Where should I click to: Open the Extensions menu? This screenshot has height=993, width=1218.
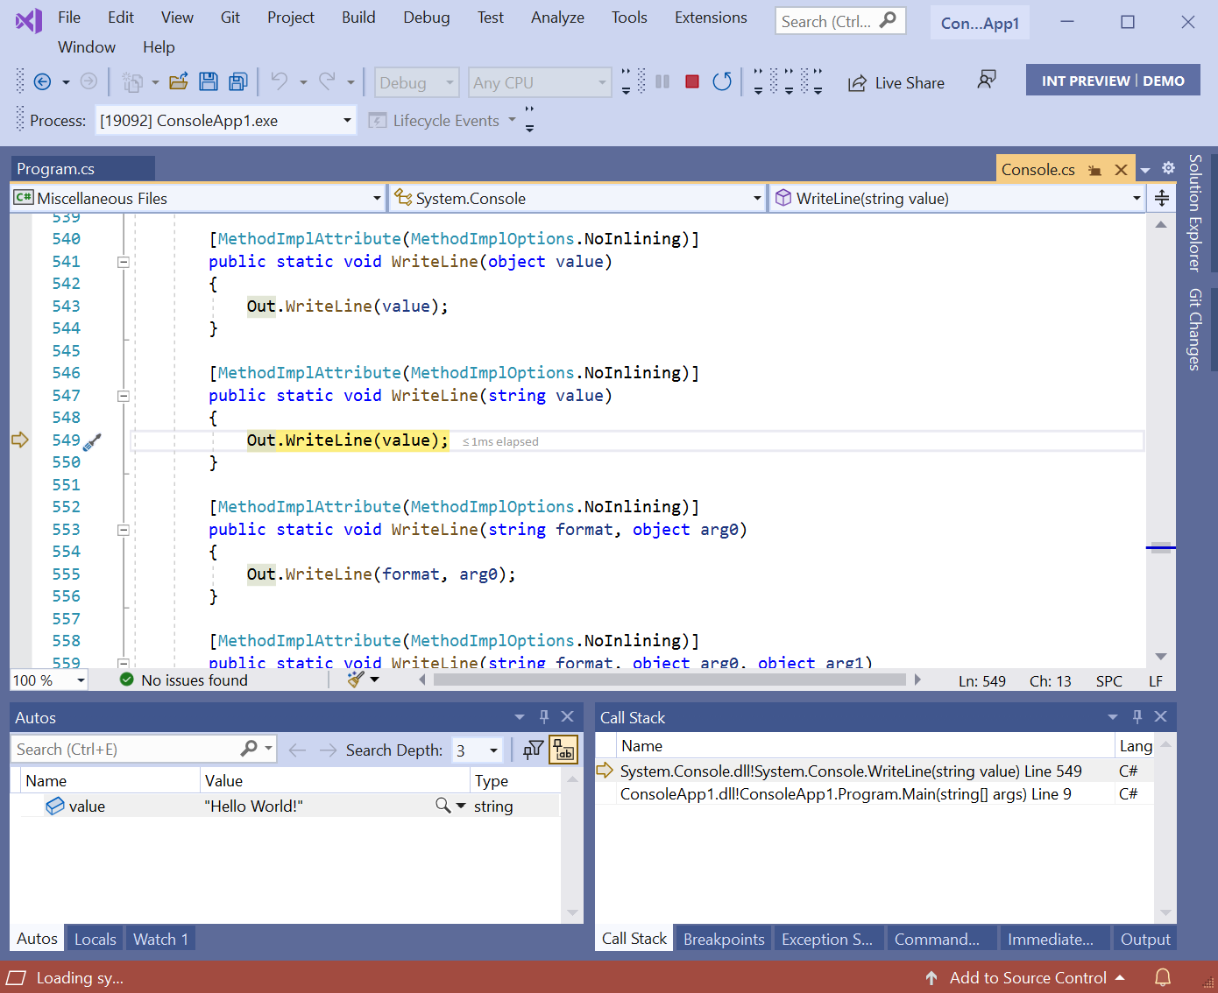(711, 18)
